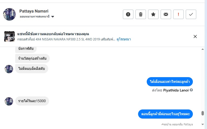
Task: Click sender avatar beside ไม่ติดแบล็คลิสคับ message
Action: [x=9, y=69]
